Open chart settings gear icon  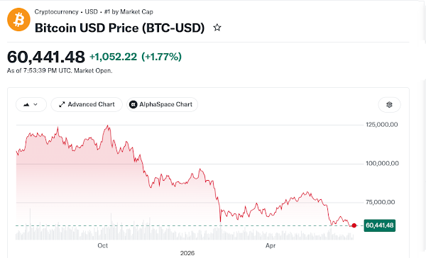click(389, 105)
